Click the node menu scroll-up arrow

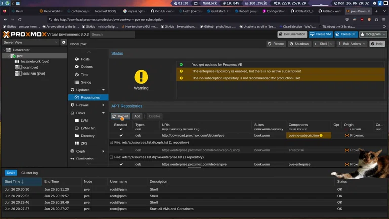point(89,52)
